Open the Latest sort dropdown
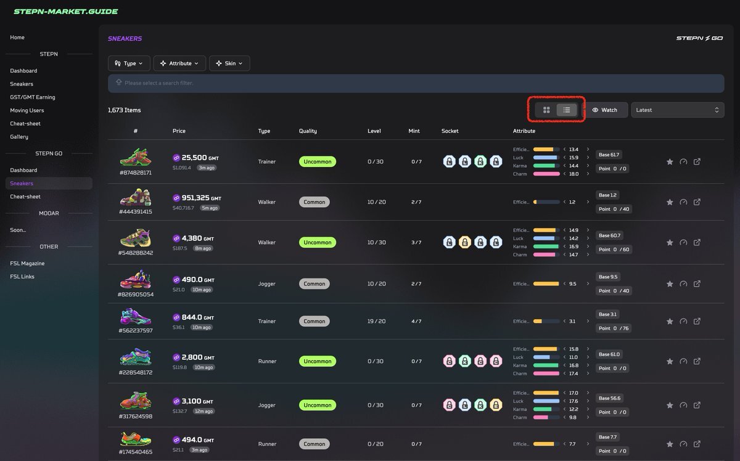This screenshot has width=740, height=461. [677, 110]
